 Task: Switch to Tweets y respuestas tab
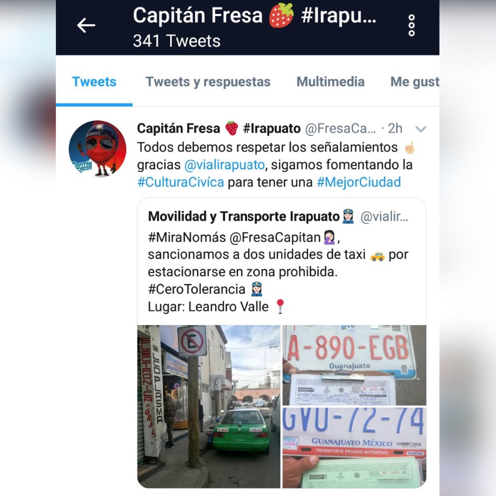click(208, 82)
